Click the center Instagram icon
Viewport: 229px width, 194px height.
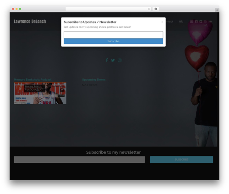pyautogui.click(x=120, y=61)
